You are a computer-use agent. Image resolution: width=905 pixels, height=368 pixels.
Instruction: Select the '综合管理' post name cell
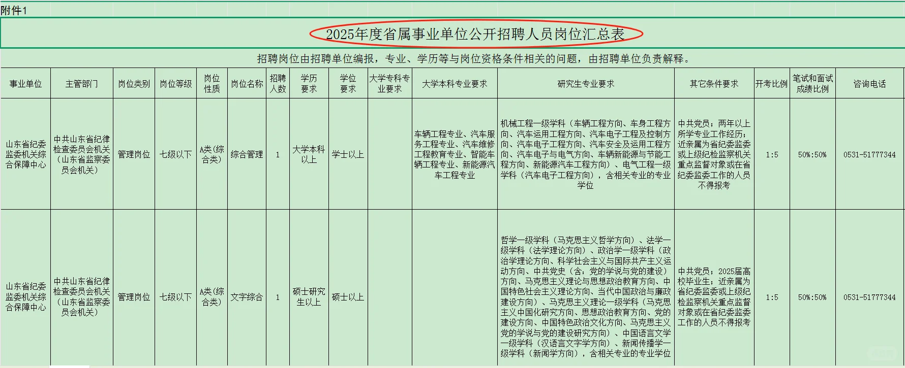247,154
